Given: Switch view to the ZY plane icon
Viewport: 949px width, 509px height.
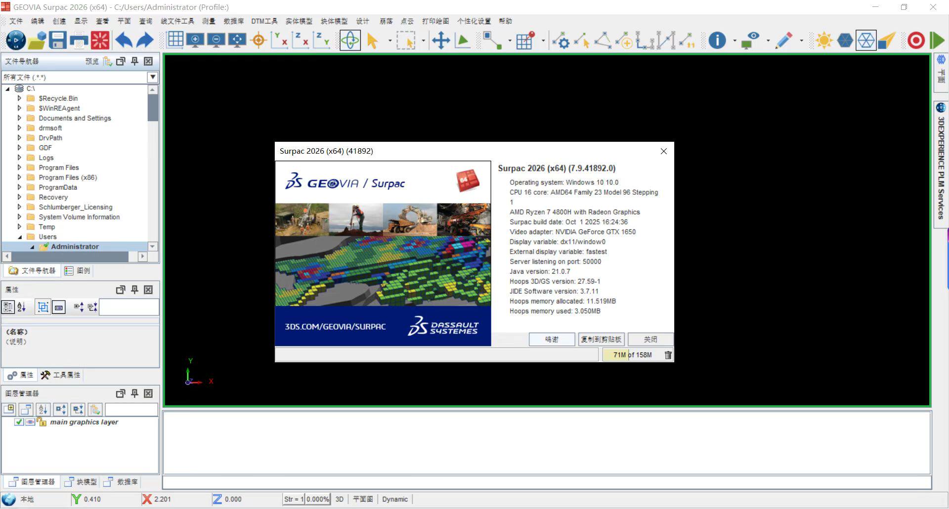Looking at the screenshot, I should coord(321,40).
